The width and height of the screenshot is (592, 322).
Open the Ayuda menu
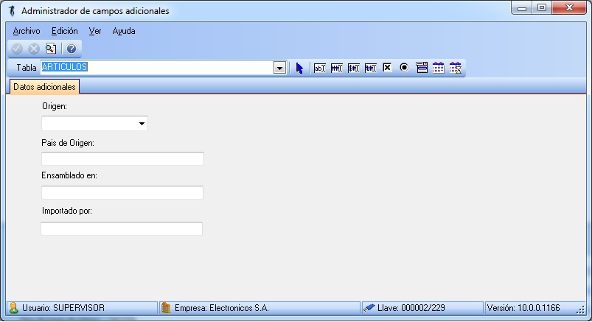(124, 31)
